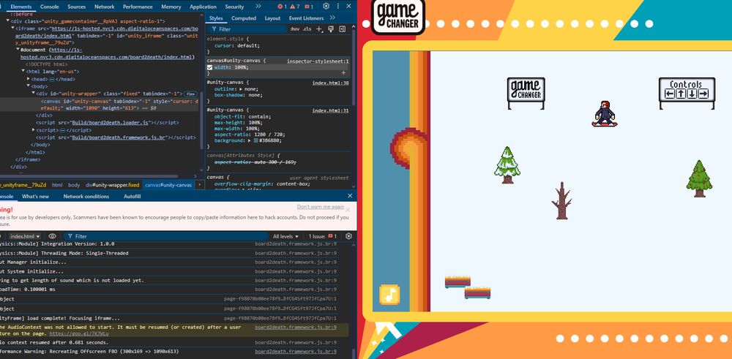This screenshot has width=732, height=359.
Task: Click the issues count badge in top toolbar
Action: click(309, 7)
